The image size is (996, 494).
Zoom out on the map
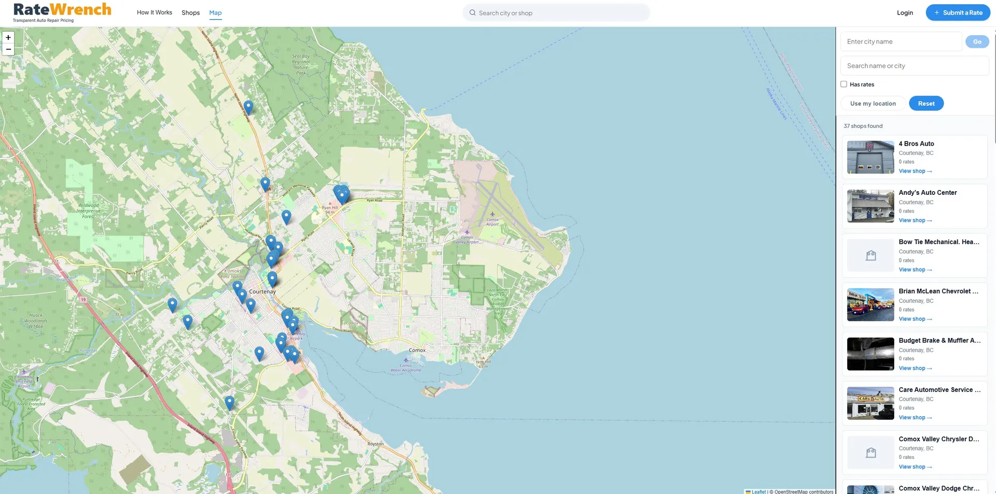(8, 50)
